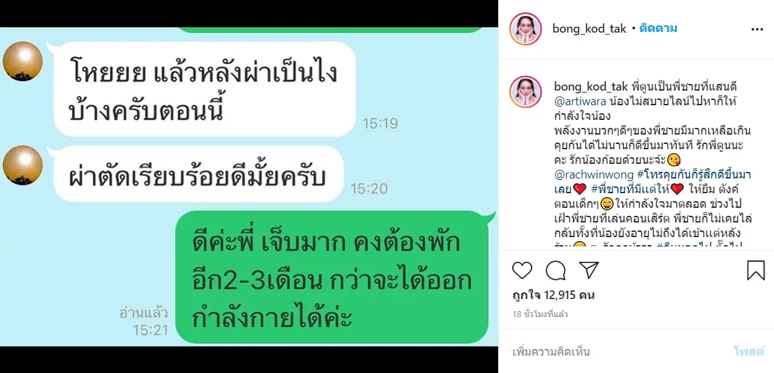
Task: Like the post with the heart icon
Action: [522, 270]
